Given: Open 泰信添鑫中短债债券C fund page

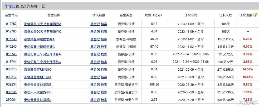Looking at the screenshot, I should [39, 47].
